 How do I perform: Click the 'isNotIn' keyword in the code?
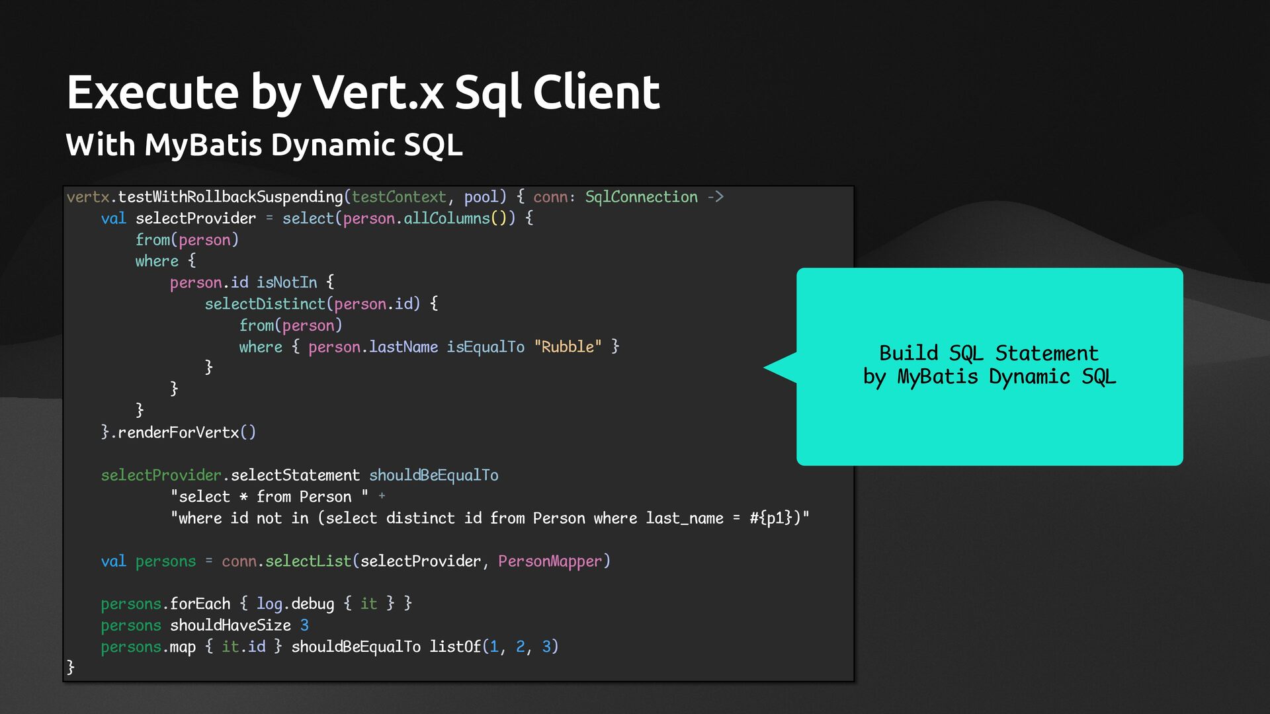point(286,283)
